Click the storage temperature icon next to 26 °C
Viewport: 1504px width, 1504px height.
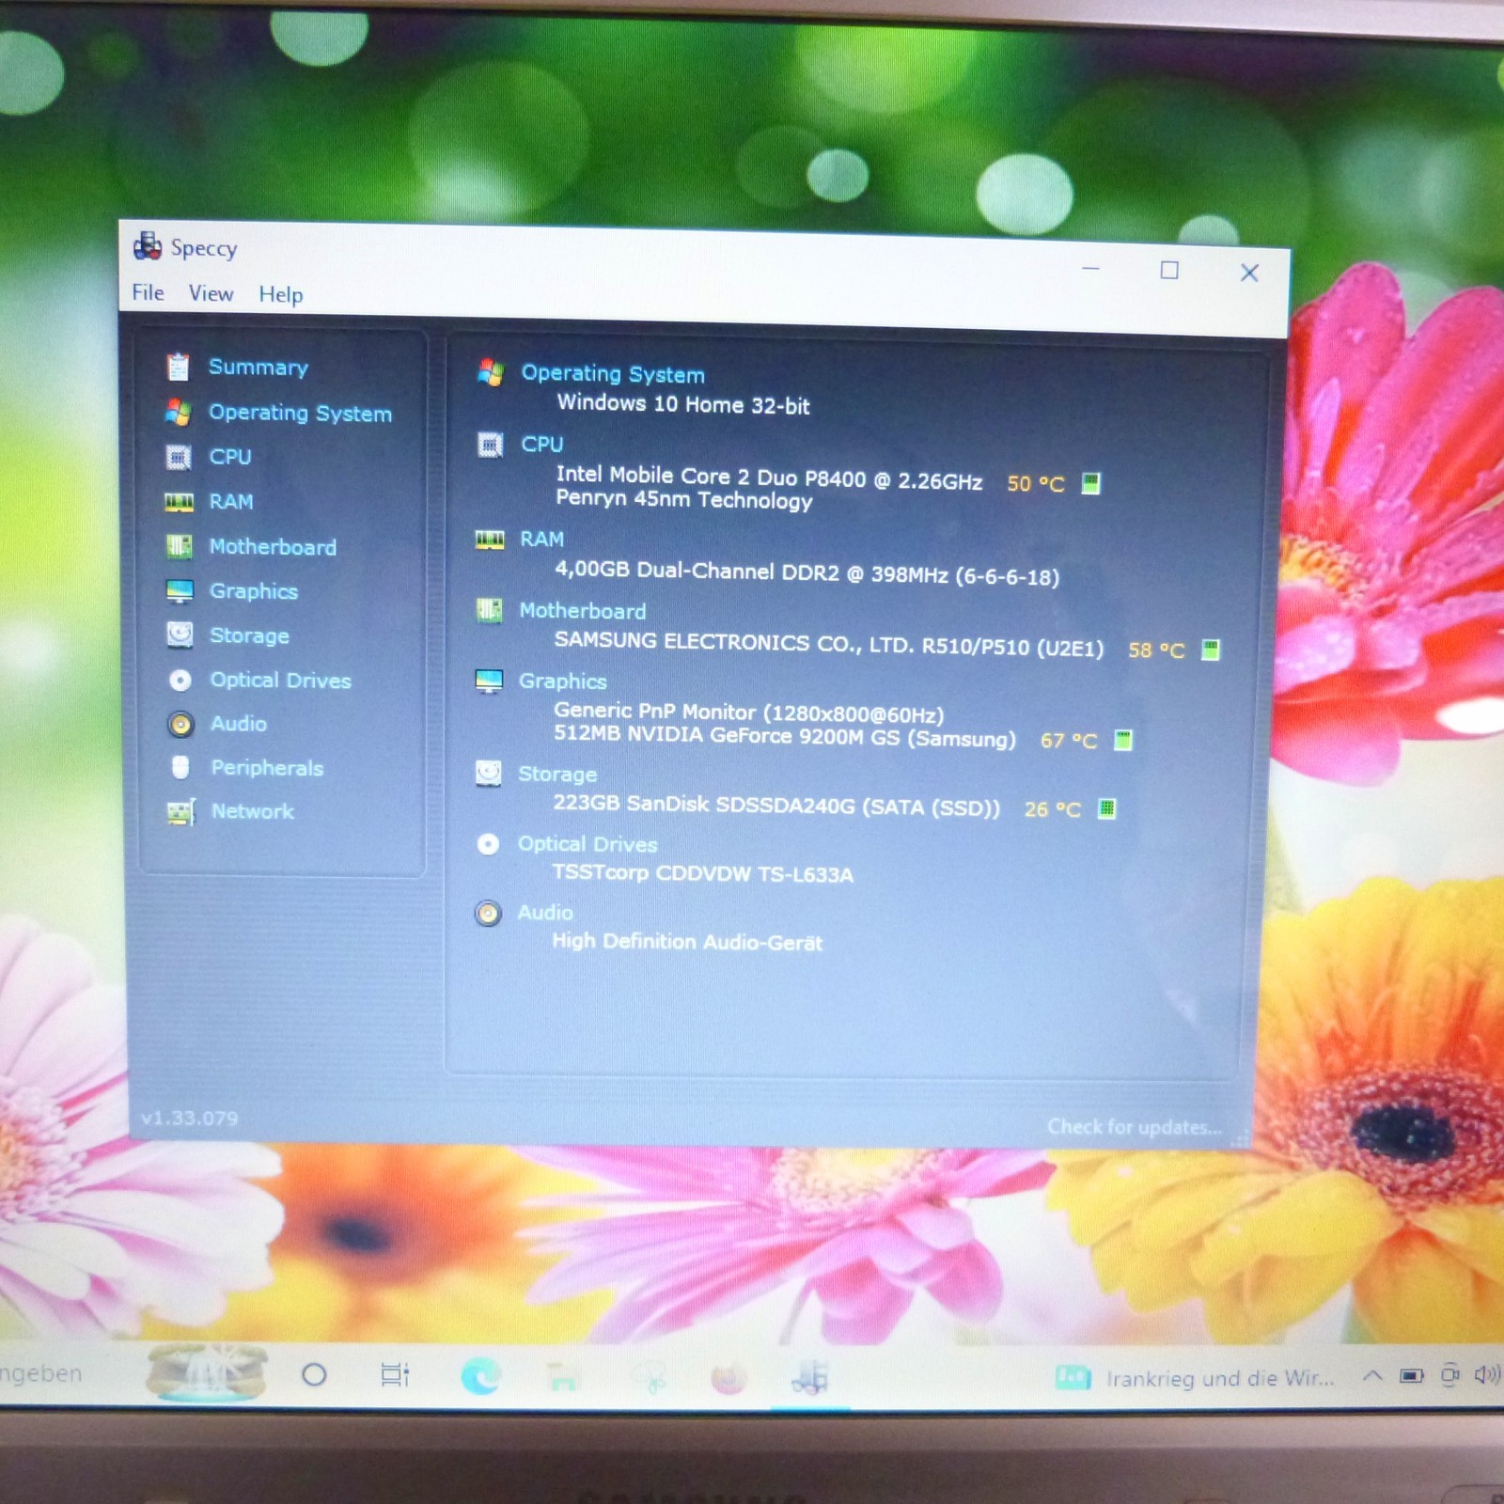[1107, 808]
